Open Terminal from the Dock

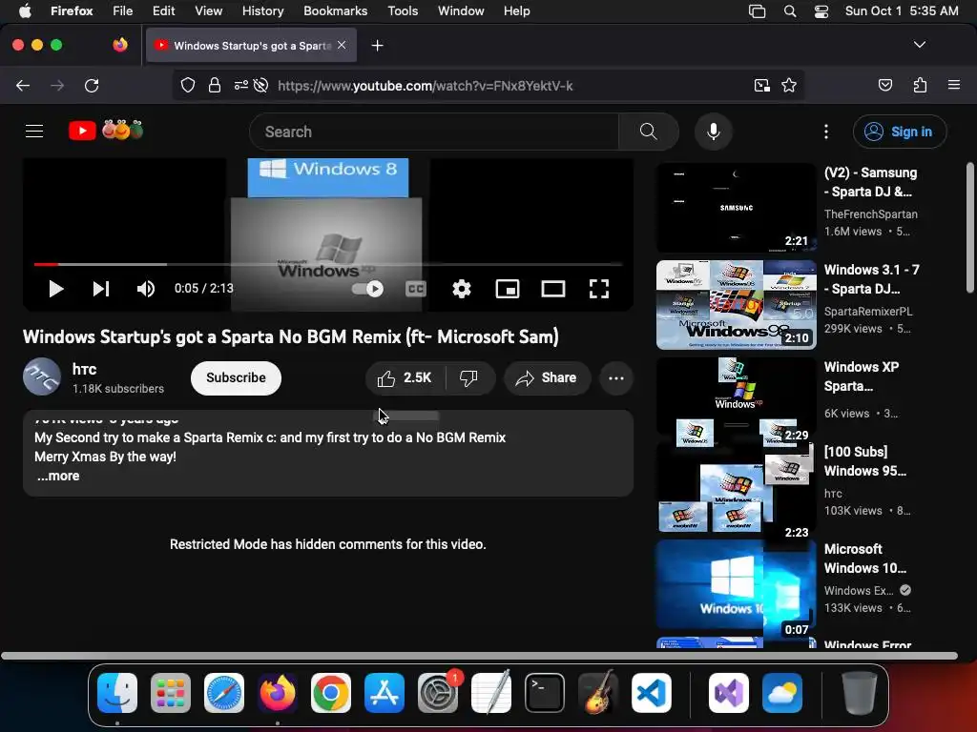(x=545, y=693)
